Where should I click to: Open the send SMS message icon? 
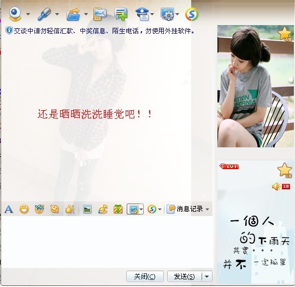(100, 14)
